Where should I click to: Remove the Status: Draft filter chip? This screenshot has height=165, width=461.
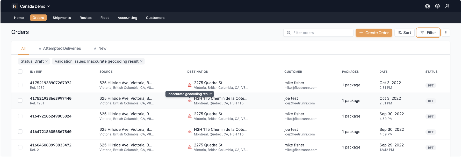coord(47,61)
